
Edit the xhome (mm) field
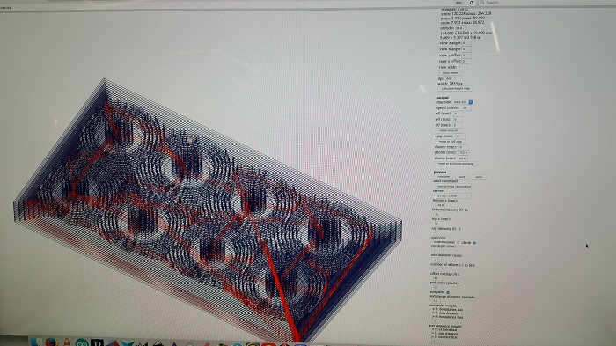coord(463,147)
